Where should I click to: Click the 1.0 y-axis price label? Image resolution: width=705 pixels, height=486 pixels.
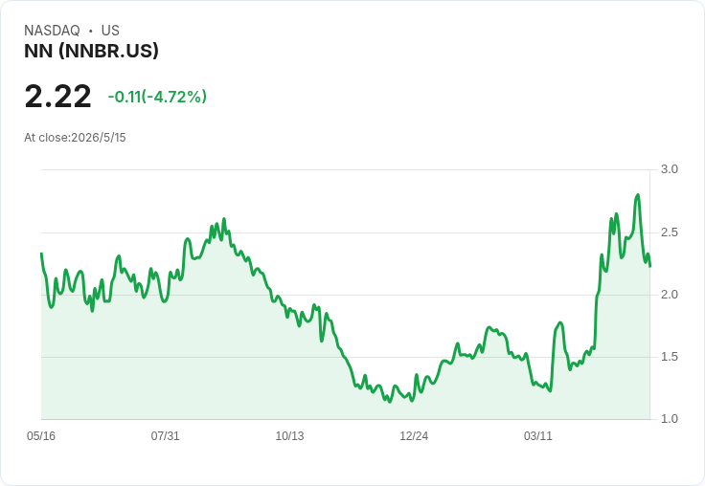669,419
